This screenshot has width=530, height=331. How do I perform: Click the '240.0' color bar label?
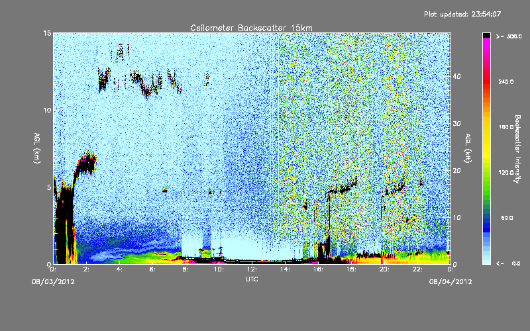pos(506,81)
